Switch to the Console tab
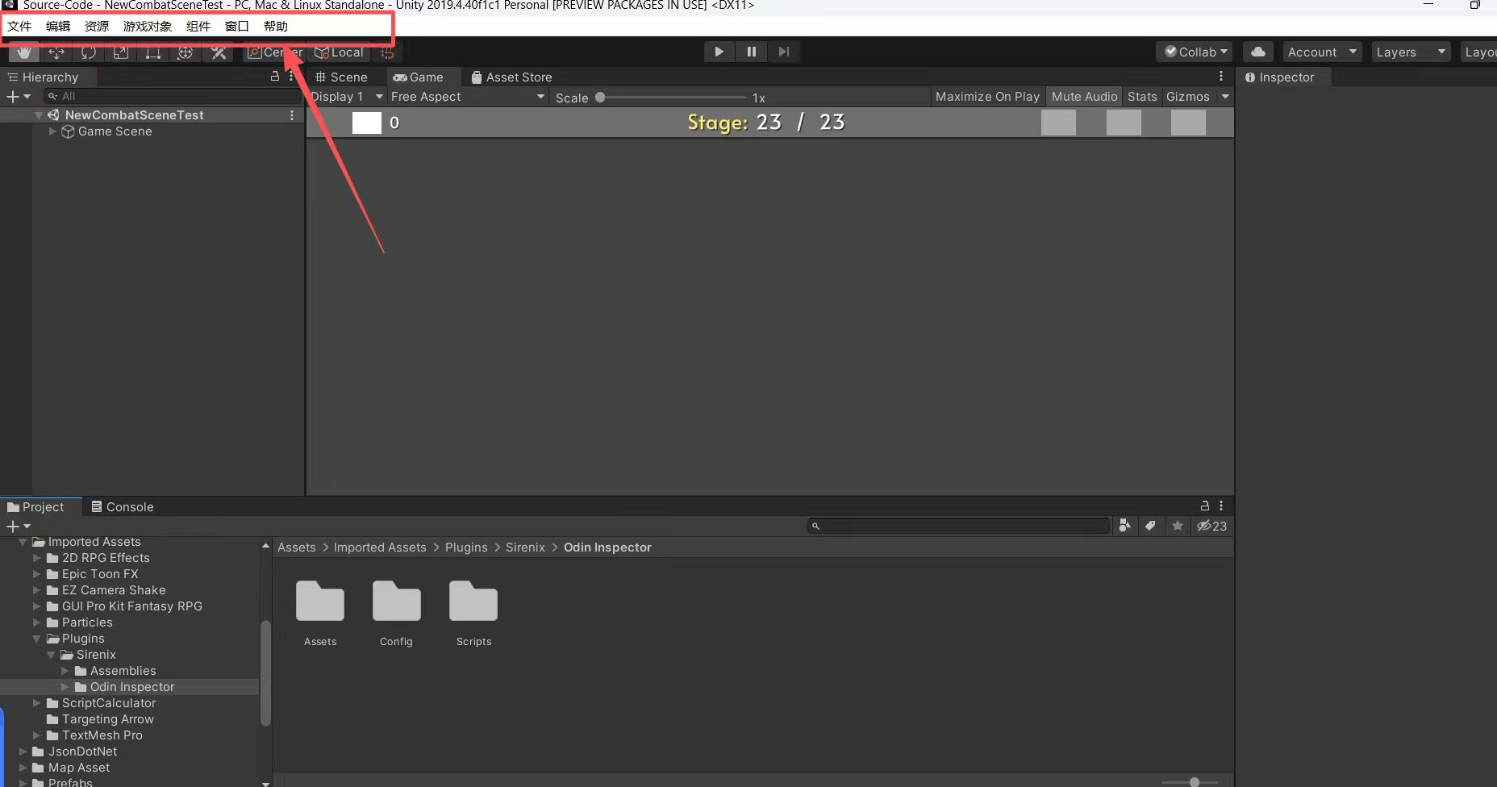 (123, 507)
